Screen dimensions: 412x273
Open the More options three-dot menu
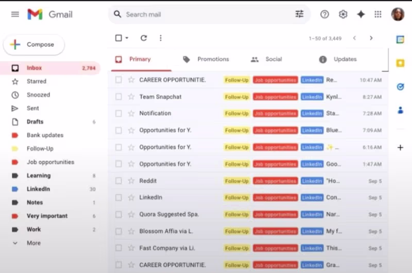pos(161,38)
